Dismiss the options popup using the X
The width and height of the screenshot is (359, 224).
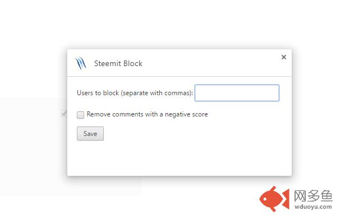coord(284,57)
